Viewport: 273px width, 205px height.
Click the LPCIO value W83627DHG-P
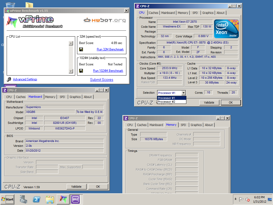pyautogui.click(x=65, y=128)
